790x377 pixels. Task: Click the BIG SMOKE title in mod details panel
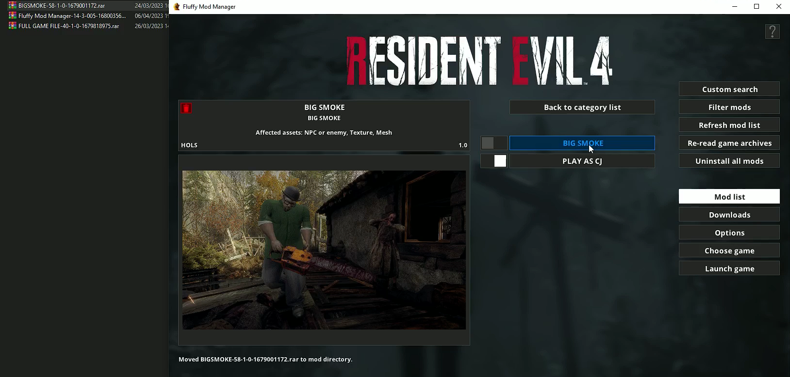(x=325, y=107)
